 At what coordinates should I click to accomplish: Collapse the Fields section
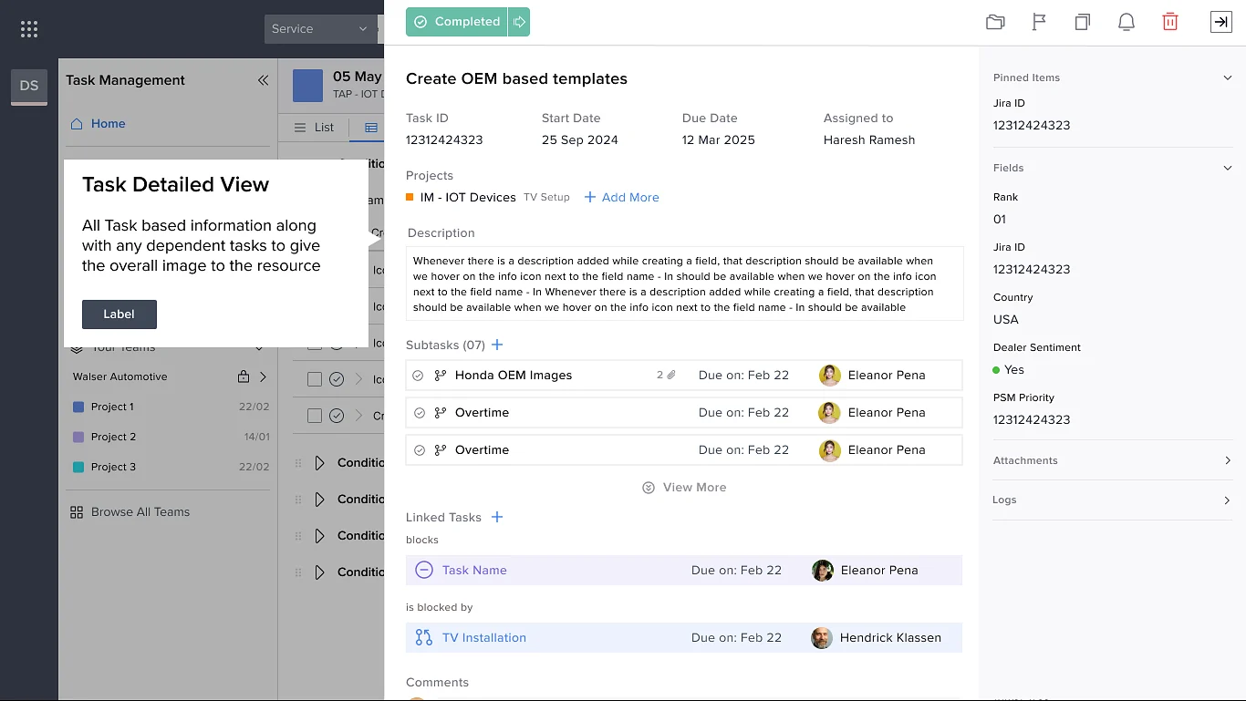coord(1228,168)
